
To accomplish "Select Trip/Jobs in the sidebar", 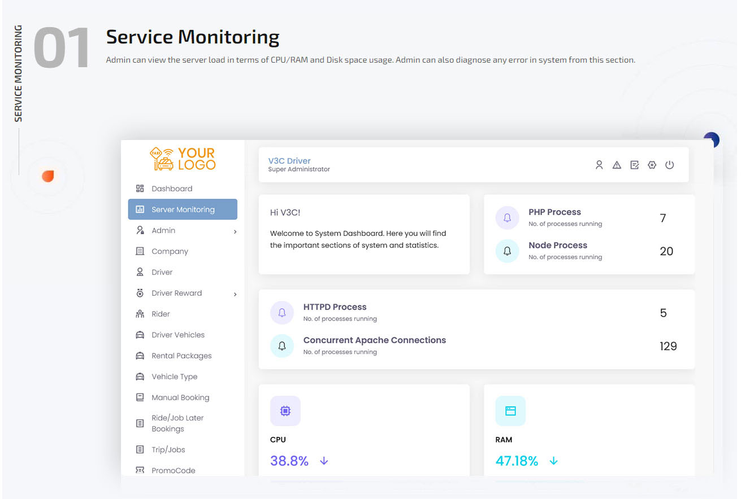I will (x=167, y=449).
